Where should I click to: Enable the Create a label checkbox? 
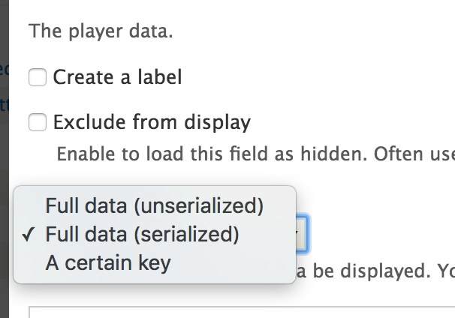click(38, 77)
